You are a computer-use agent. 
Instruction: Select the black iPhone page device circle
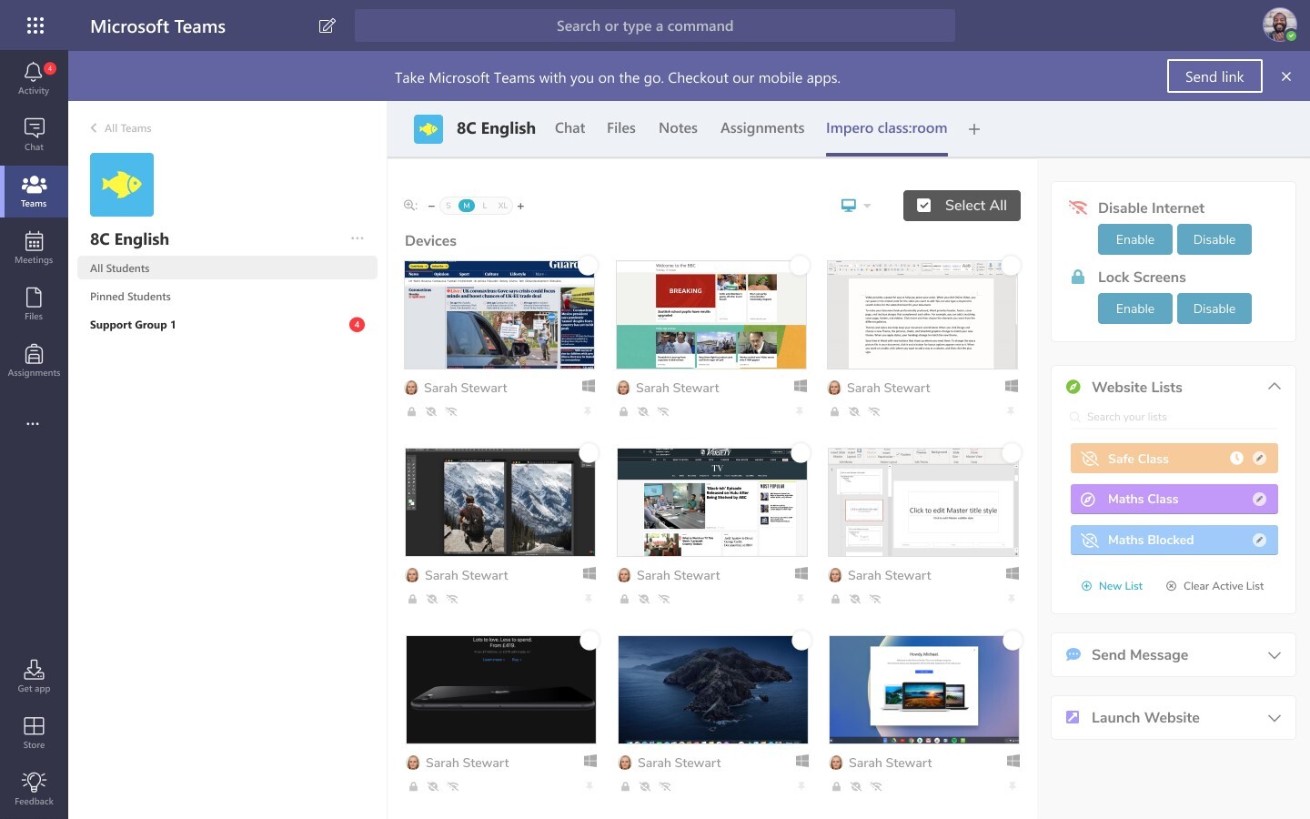coord(589,641)
